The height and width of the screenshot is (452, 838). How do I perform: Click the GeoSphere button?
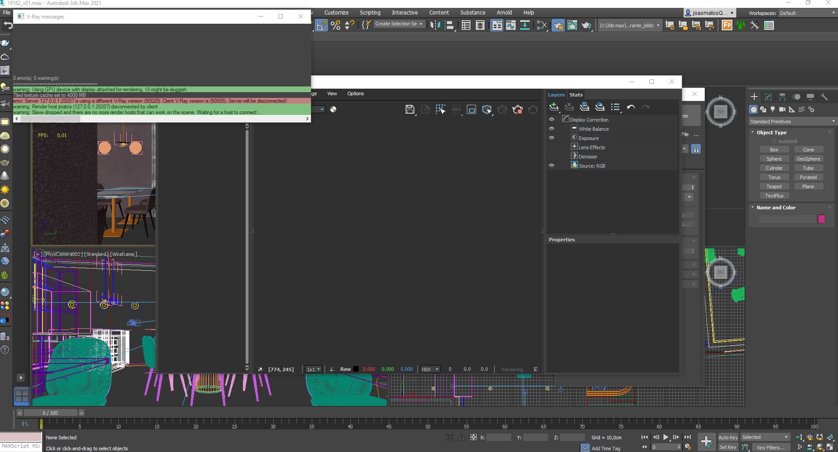(x=808, y=159)
